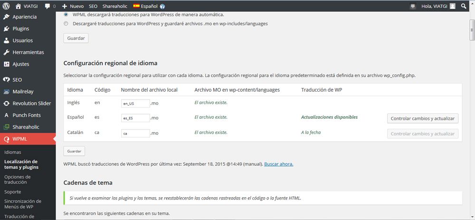
Task: Click the Revolution Slider refresh icon
Action: tap(6, 103)
